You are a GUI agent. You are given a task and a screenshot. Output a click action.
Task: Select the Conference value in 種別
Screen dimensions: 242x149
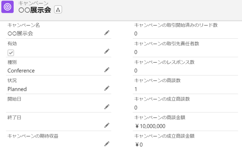[x=21, y=71]
